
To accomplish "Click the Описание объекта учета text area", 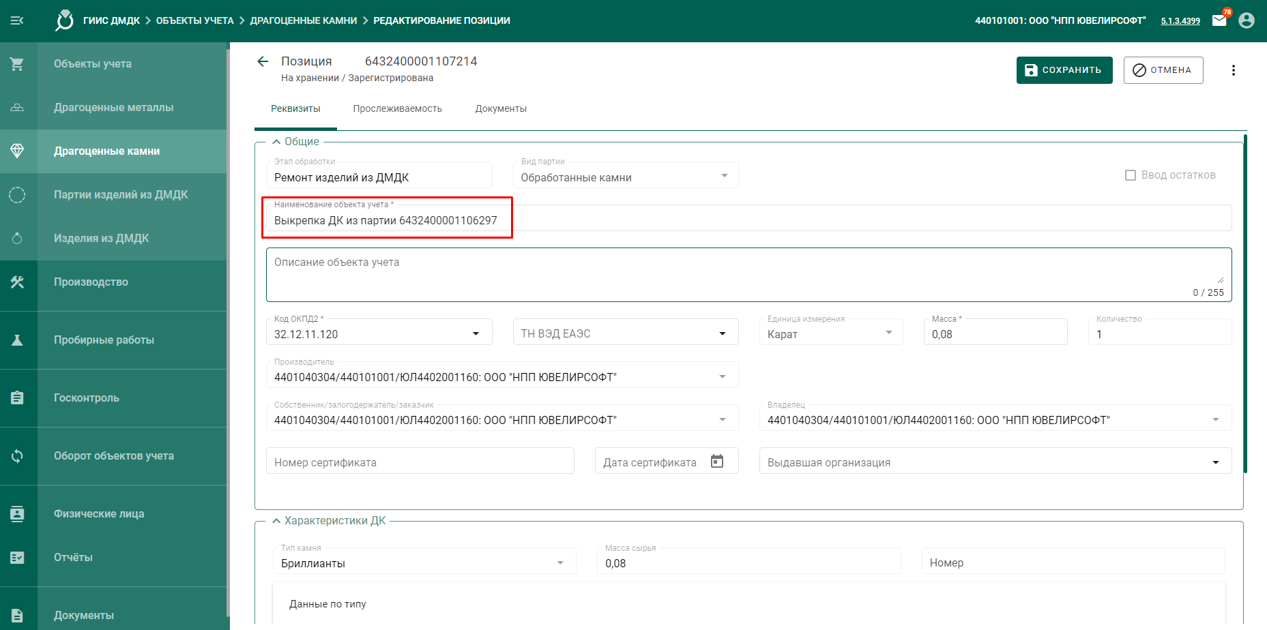I will point(748,275).
